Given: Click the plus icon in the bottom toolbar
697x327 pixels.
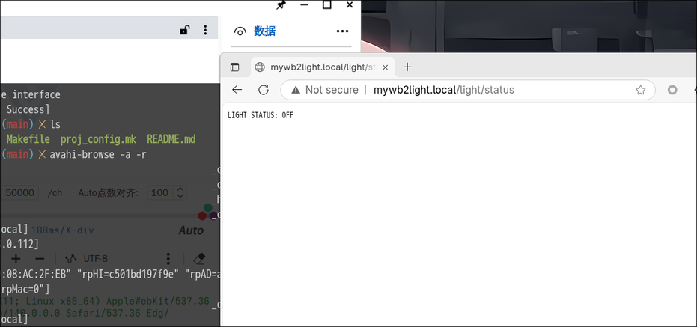Looking at the screenshot, I should [16, 259].
